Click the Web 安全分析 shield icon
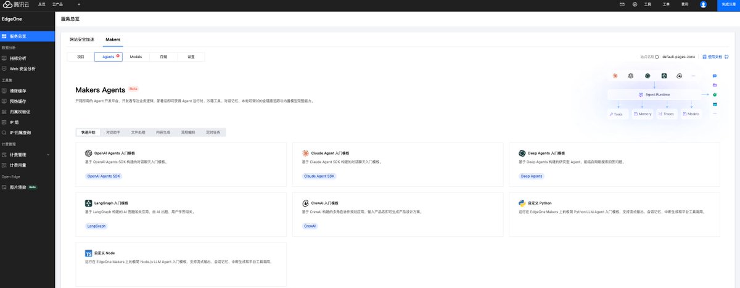The width and height of the screenshot is (740, 288). 4,68
